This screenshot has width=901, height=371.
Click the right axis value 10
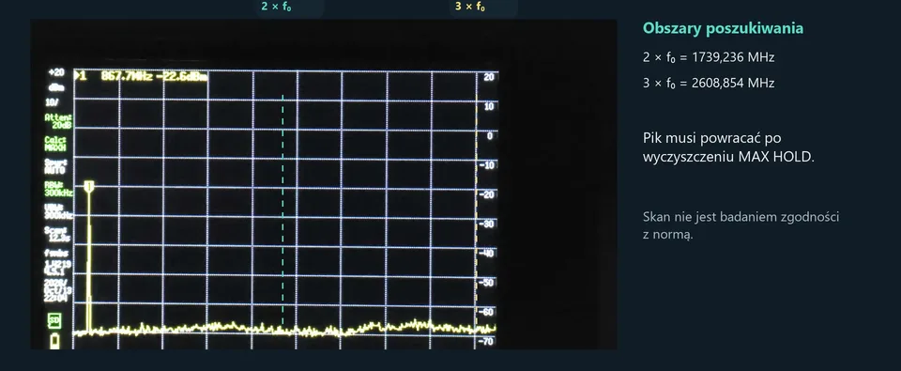point(488,106)
